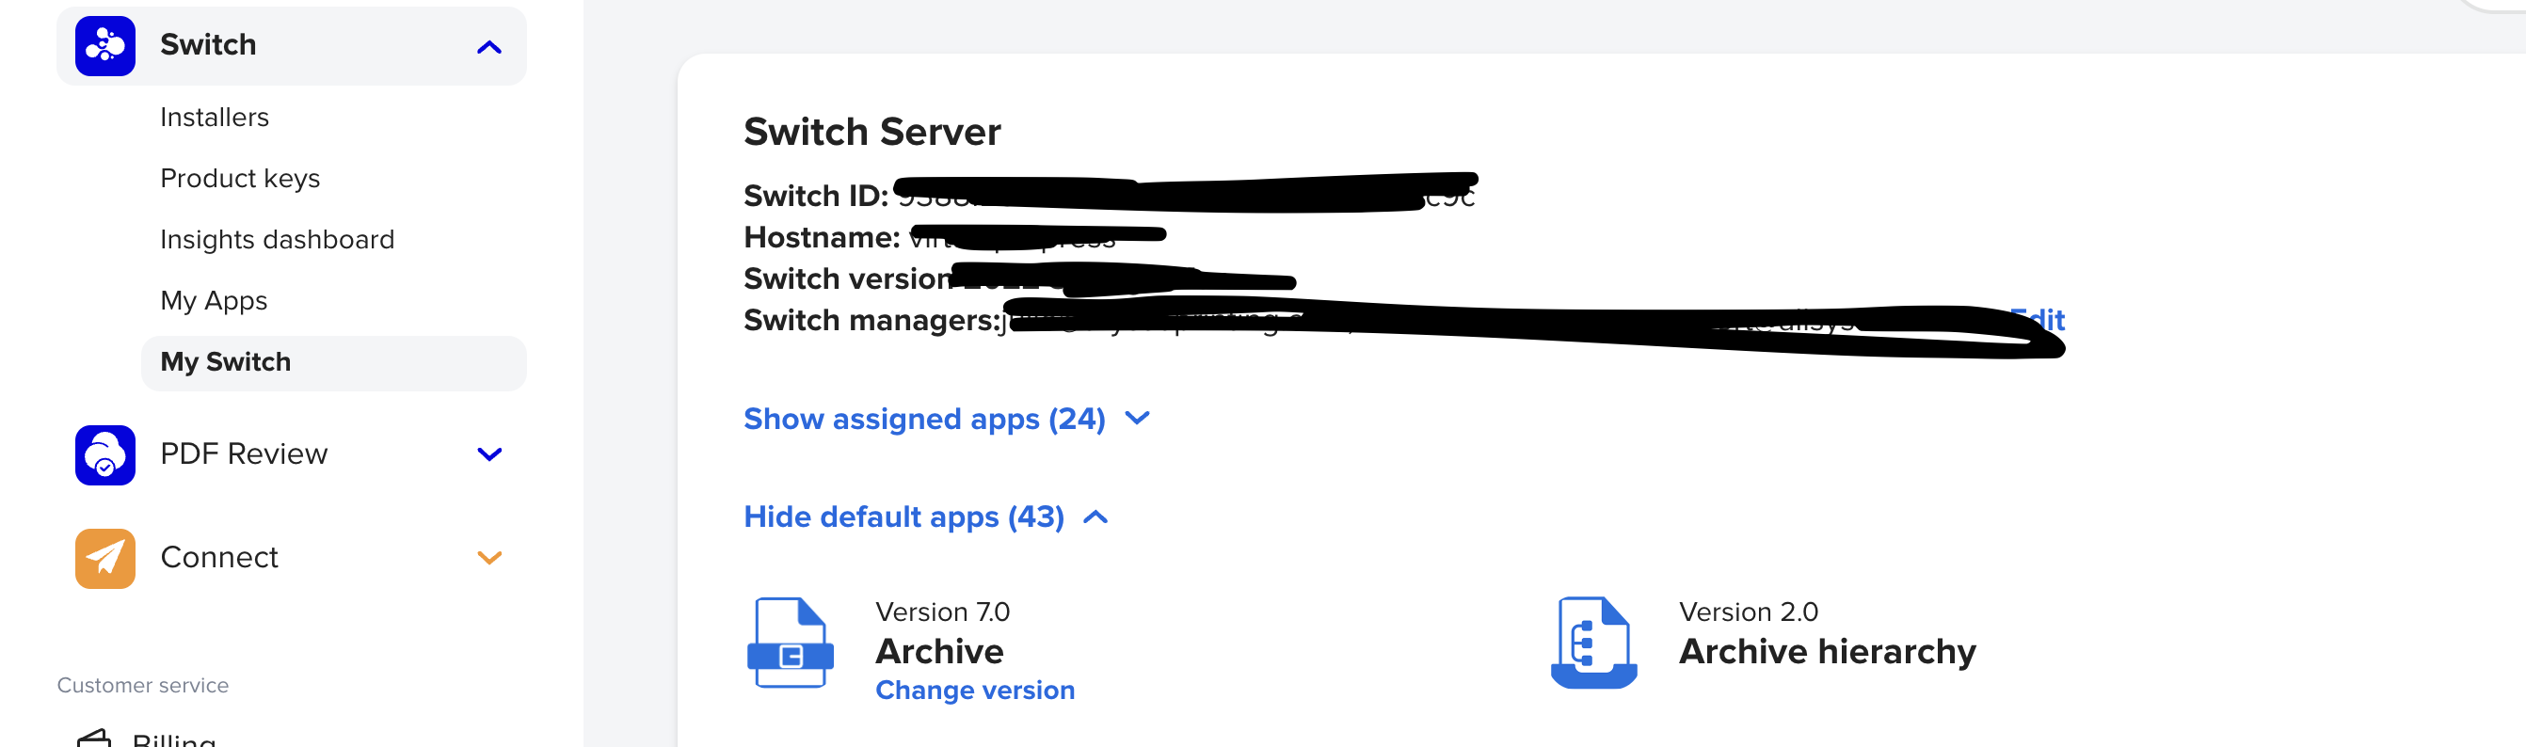Click the Archive hierarchy app icon

click(x=1593, y=644)
